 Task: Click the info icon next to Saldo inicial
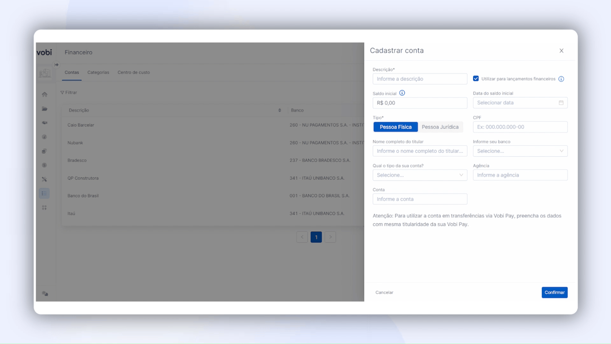[402, 93]
